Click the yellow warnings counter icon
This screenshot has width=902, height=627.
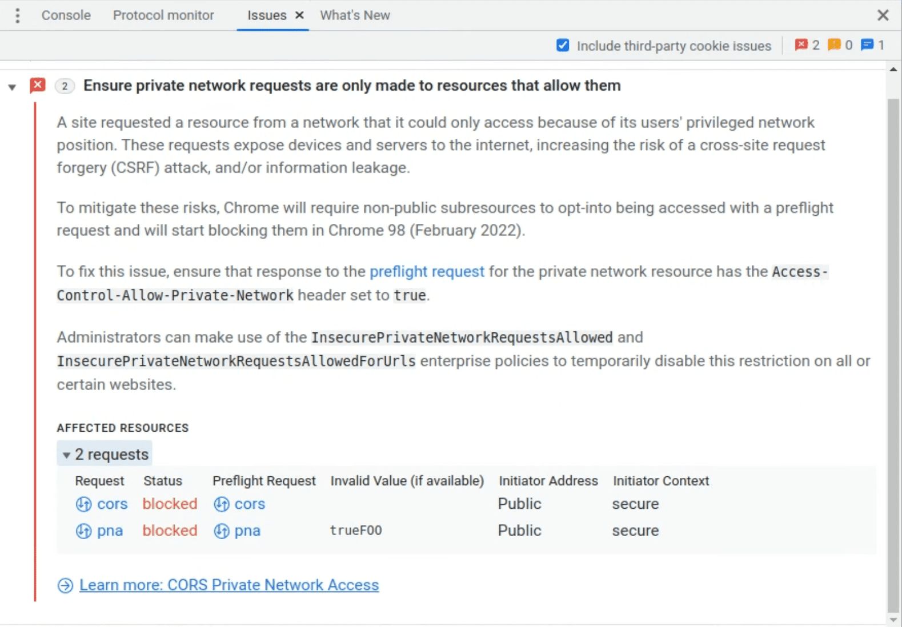tap(835, 45)
